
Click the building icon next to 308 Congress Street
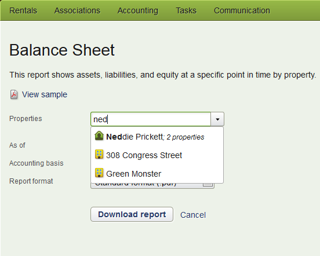click(x=99, y=154)
